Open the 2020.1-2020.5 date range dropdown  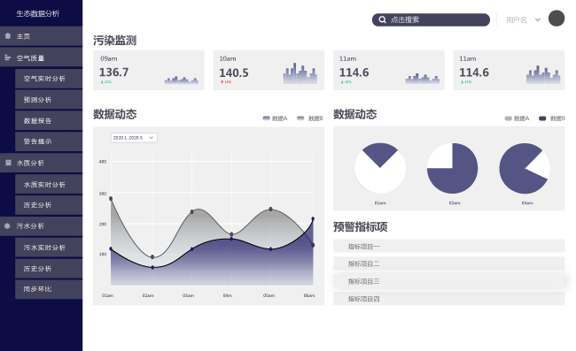134,138
